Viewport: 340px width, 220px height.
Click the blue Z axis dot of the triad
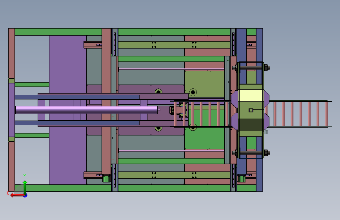click(x=25, y=195)
